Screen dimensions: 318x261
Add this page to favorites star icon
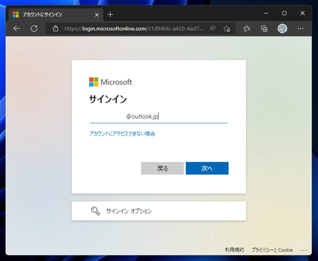pyautogui.click(x=226, y=29)
